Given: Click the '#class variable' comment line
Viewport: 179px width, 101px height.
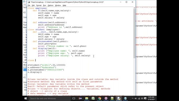Looking at the screenshot, I should coord(73,79).
